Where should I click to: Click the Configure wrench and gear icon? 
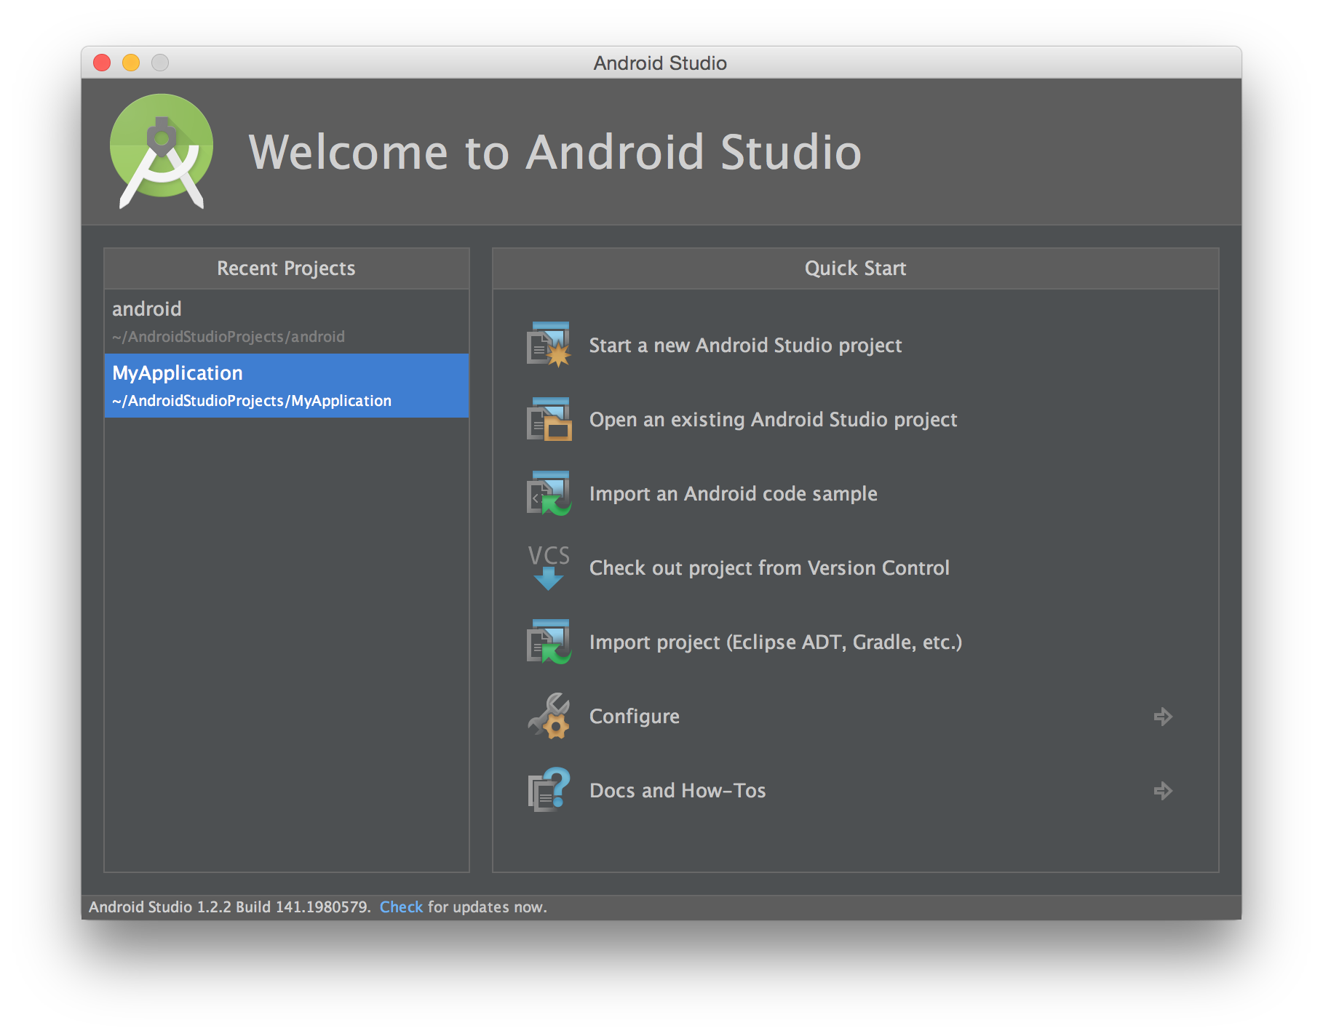pyautogui.click(x=549, y=716)
